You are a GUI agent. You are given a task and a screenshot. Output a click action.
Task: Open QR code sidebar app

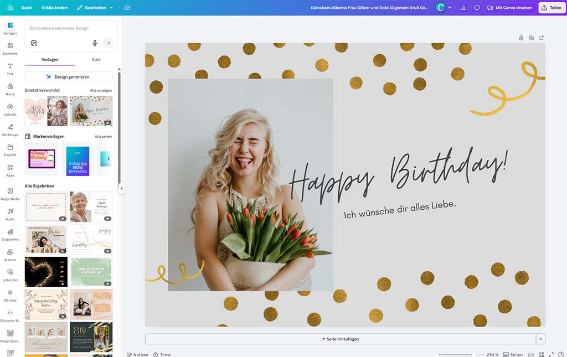click(x=10, y=295)
